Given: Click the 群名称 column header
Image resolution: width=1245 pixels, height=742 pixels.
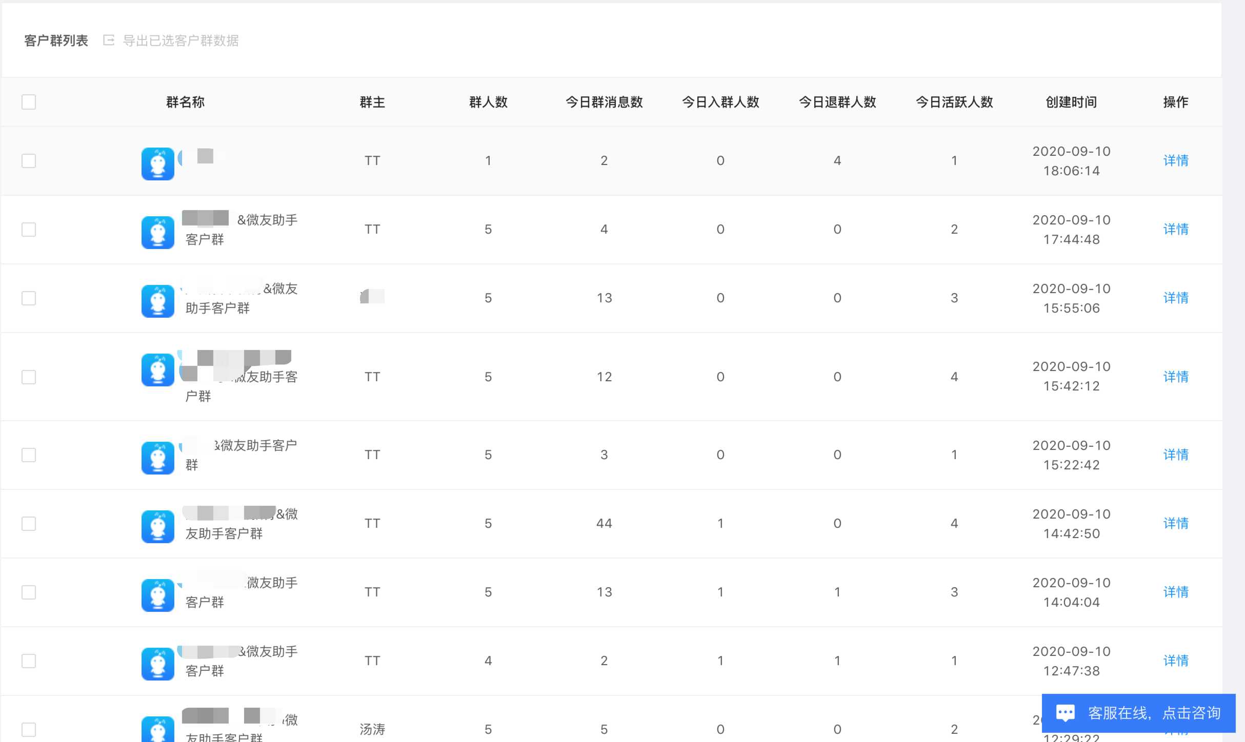Looking at the screenshot, I should pyautogui.click(x=185, y=102).
